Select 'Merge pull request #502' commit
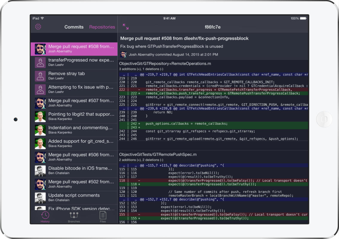The height and width of the screenshot is (239, 339). tap(74, 184)
